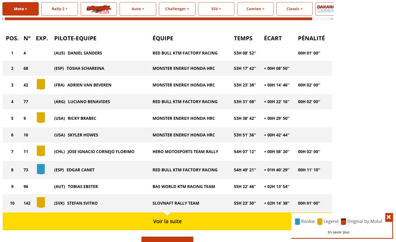Viewport: 396px width, 242px height.
Task: Click the gap + 02H 14' 38''
Action: 277,203
